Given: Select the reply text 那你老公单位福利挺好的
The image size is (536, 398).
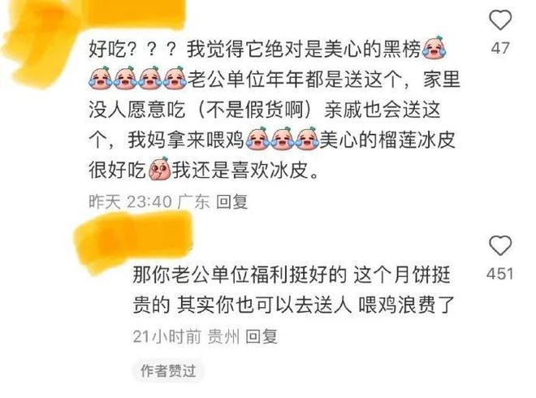Looking at the screenshot, I should click(x=240, y=275).
